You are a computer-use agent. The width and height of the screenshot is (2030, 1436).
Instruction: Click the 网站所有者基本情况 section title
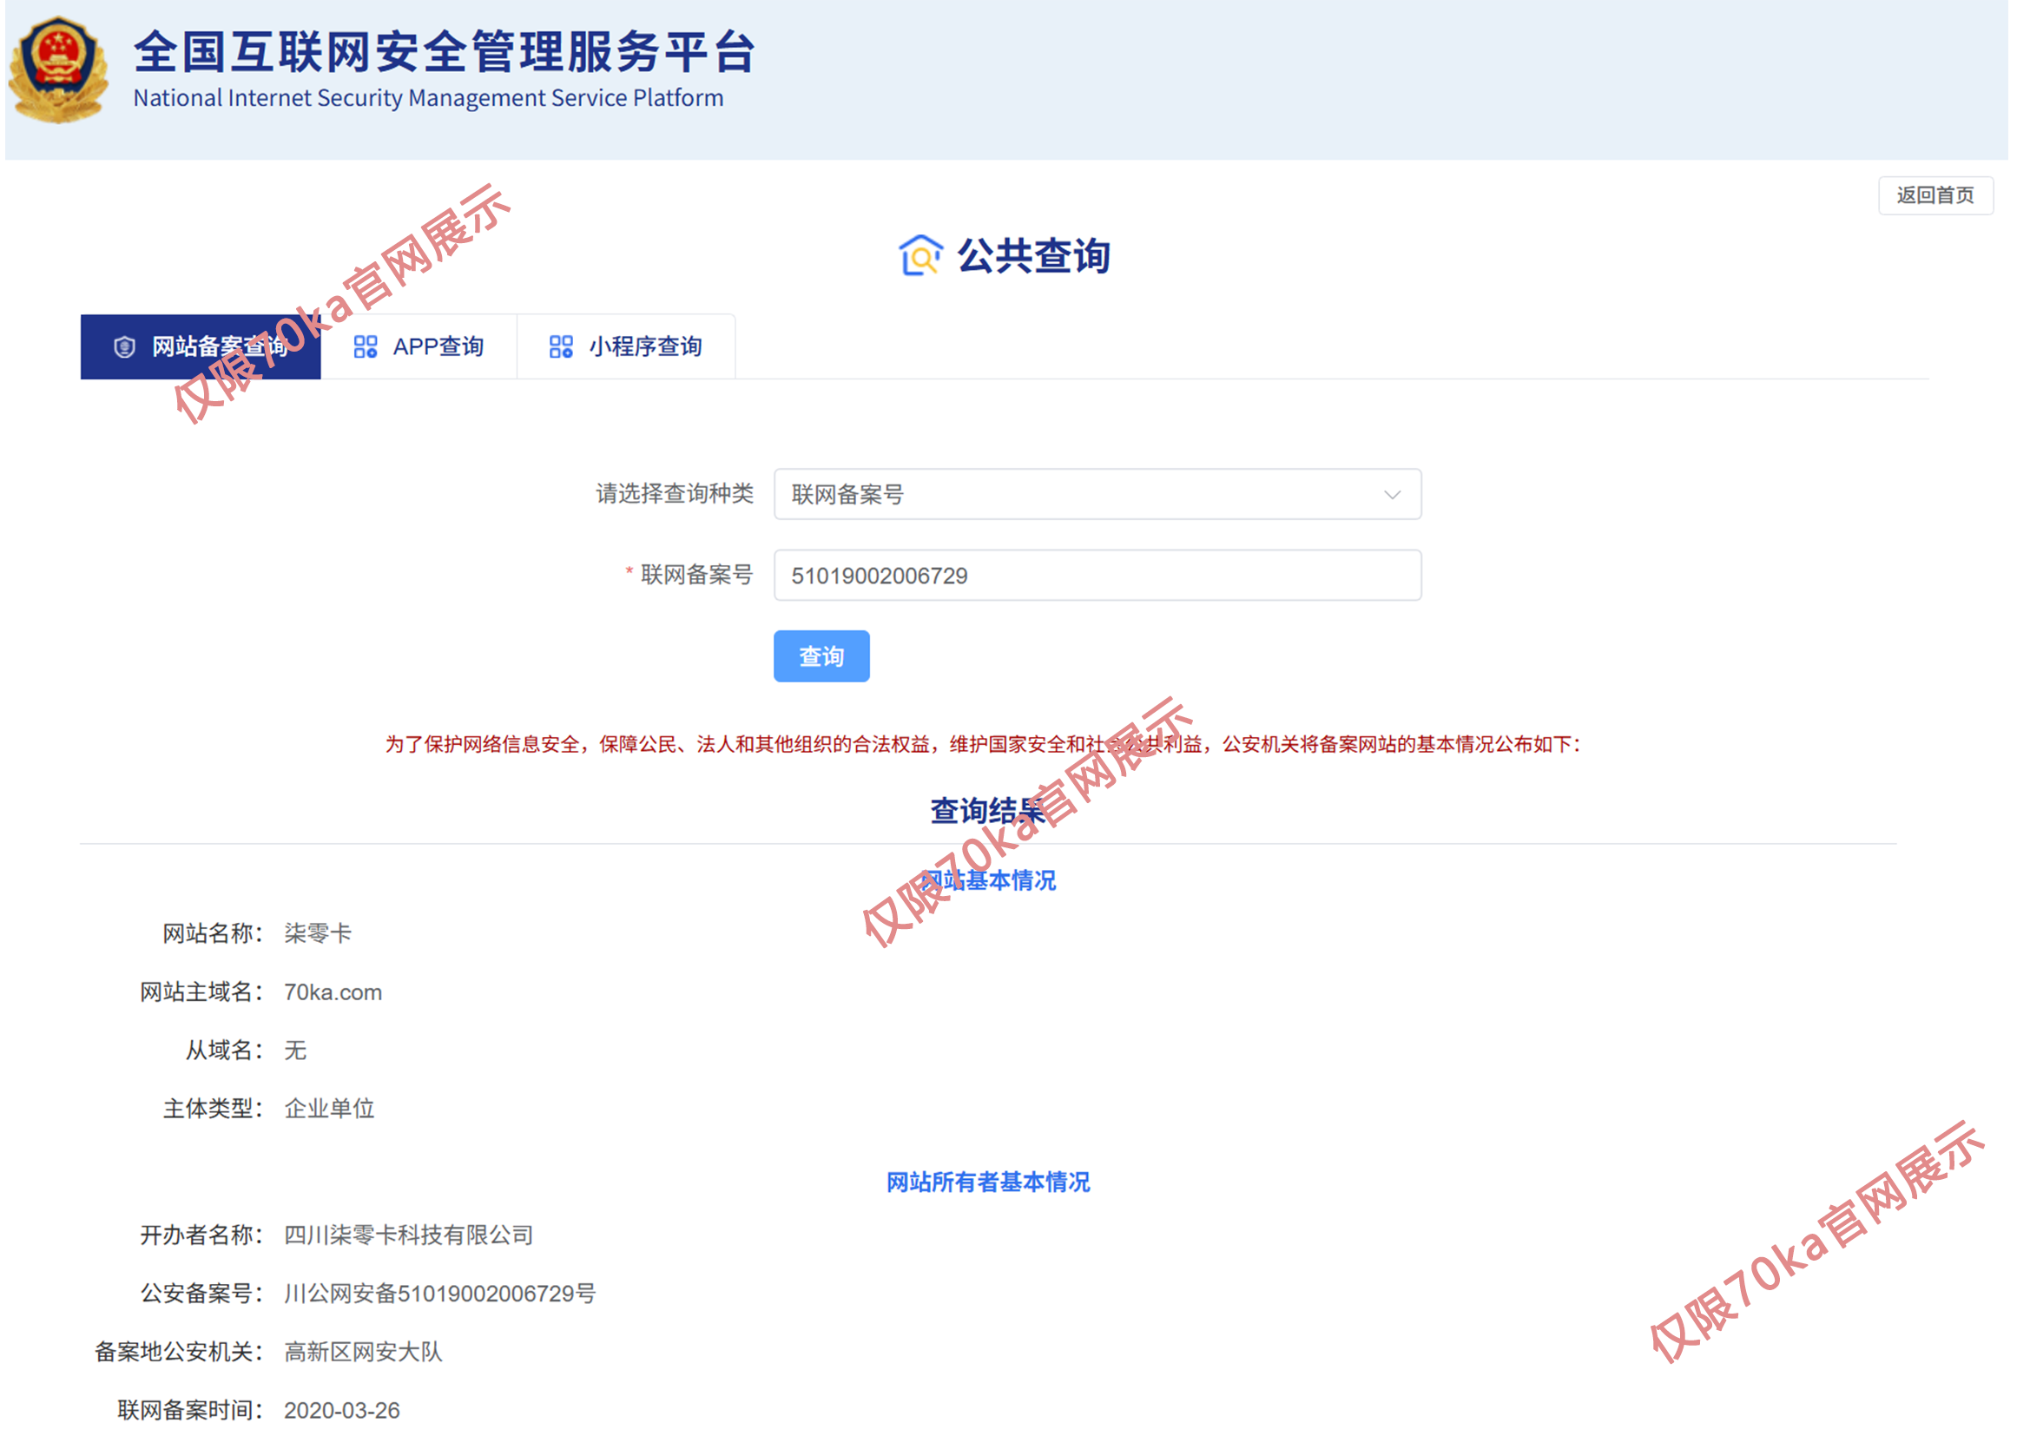988,1182
